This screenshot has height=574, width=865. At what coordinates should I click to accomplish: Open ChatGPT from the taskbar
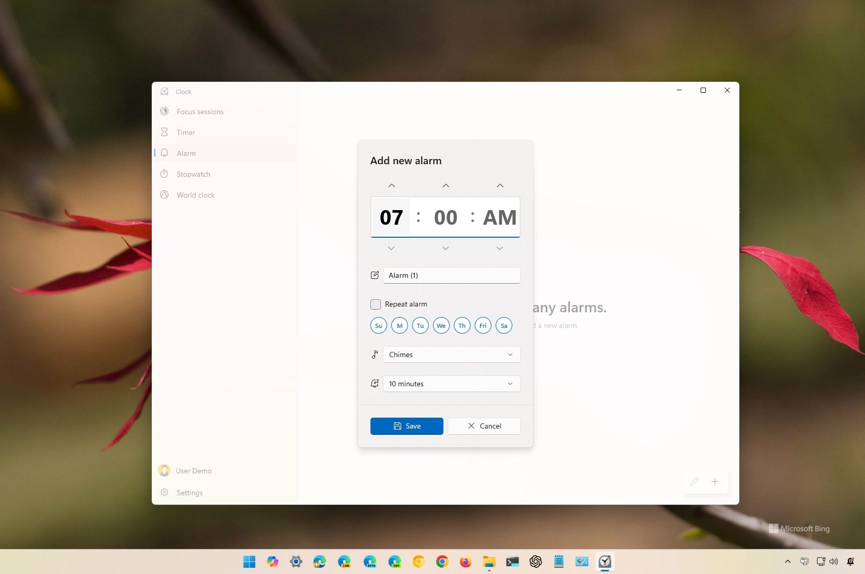click(536, 561)
